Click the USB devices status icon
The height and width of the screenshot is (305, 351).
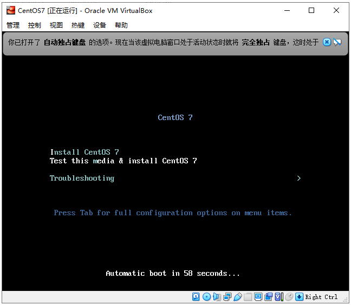(x=237, y=297)
